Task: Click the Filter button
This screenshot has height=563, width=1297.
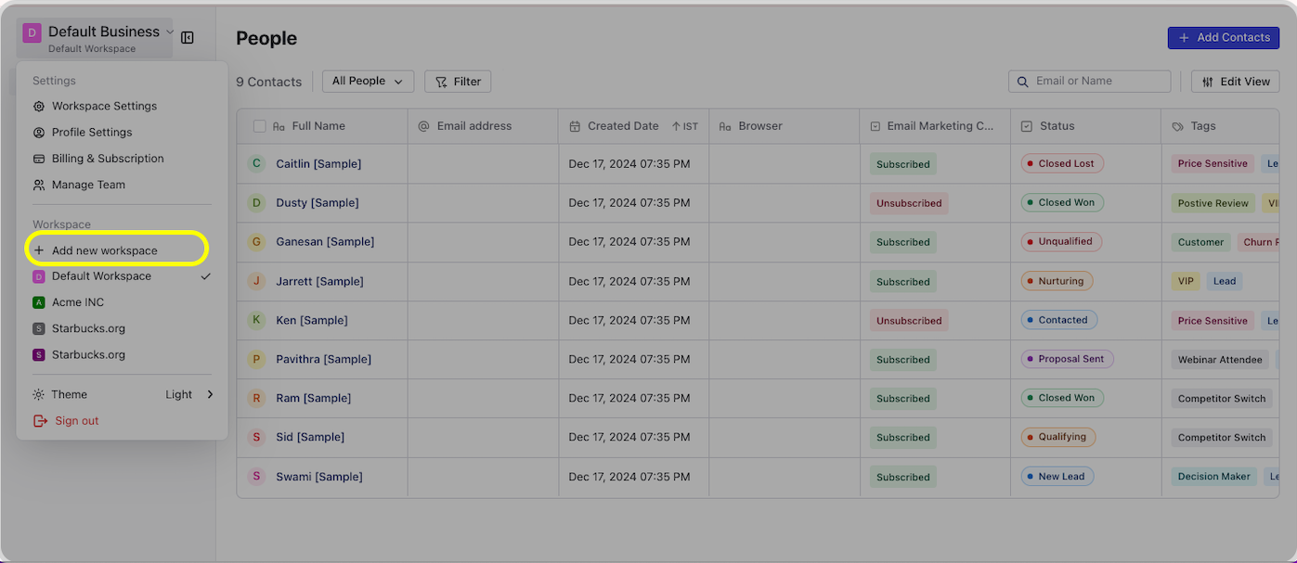Action: pyautogui.click(x=458, y=82)
